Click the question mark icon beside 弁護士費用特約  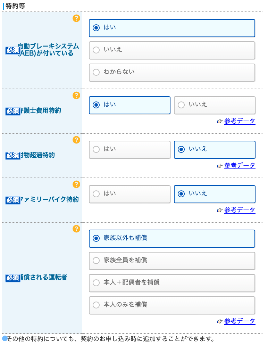(x=76, y=96)
